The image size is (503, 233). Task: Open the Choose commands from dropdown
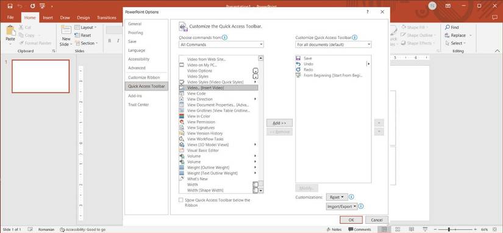click(x=221, y=44)
